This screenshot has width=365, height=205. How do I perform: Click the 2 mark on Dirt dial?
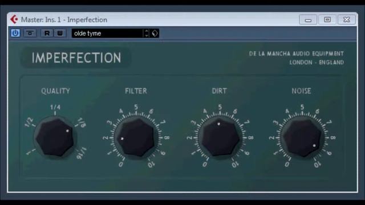(189, 138)
